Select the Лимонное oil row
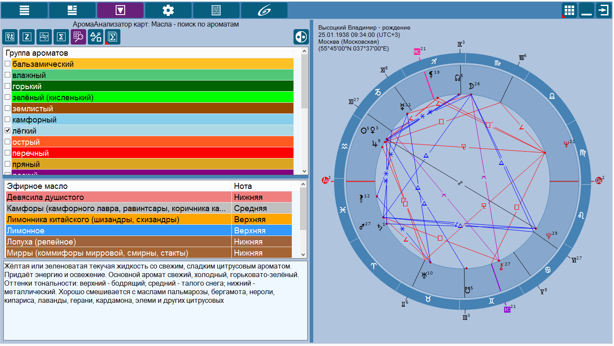Screen dimensions: 614x346 [x=118, y=231]
